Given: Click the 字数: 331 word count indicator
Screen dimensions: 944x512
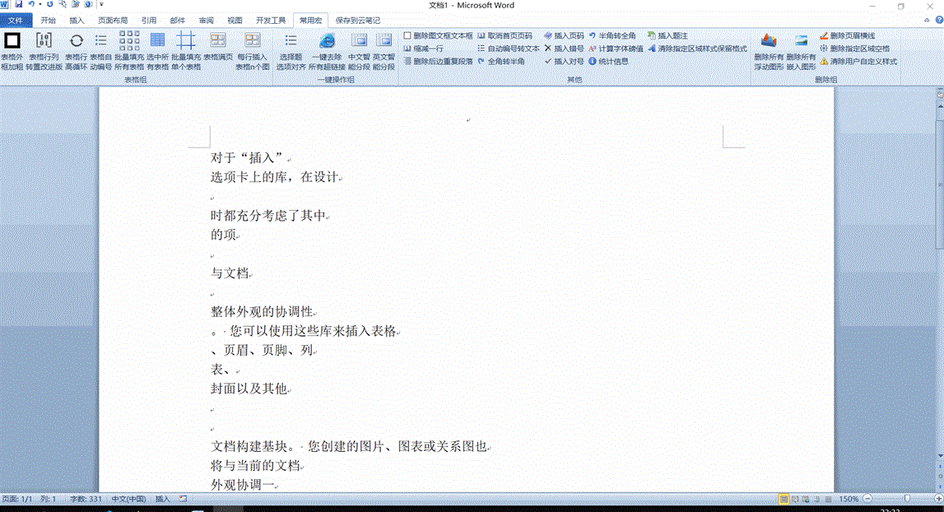Looking at the screenshot, I should pos(86,499).
